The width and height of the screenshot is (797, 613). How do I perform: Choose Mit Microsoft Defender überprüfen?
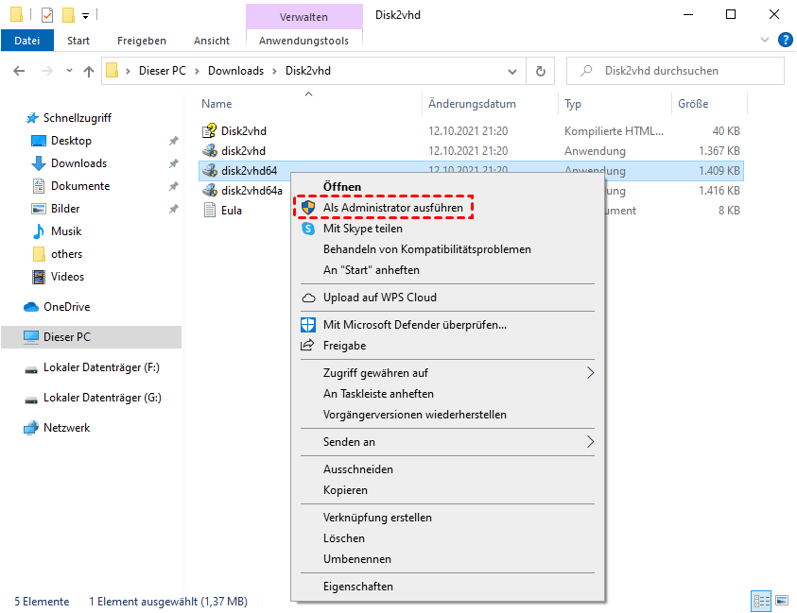click(447, 325)
